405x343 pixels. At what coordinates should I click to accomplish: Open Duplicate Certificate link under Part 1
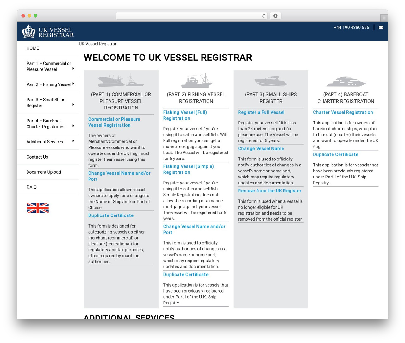tap(111, 215)
